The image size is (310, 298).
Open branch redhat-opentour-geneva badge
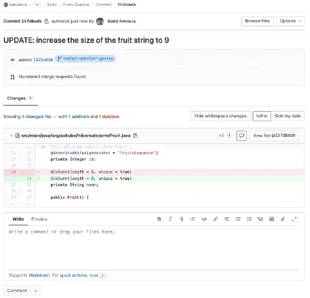coord(85,59)
